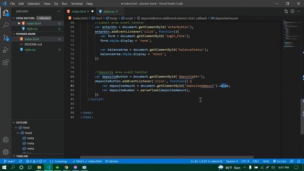Show hidden system tray icons chevron
This screenshot has height=171, width=304.
[x=245, y=167]
